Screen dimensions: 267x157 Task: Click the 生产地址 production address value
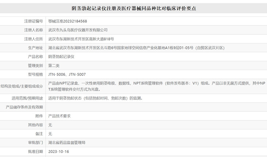[136, 48]
